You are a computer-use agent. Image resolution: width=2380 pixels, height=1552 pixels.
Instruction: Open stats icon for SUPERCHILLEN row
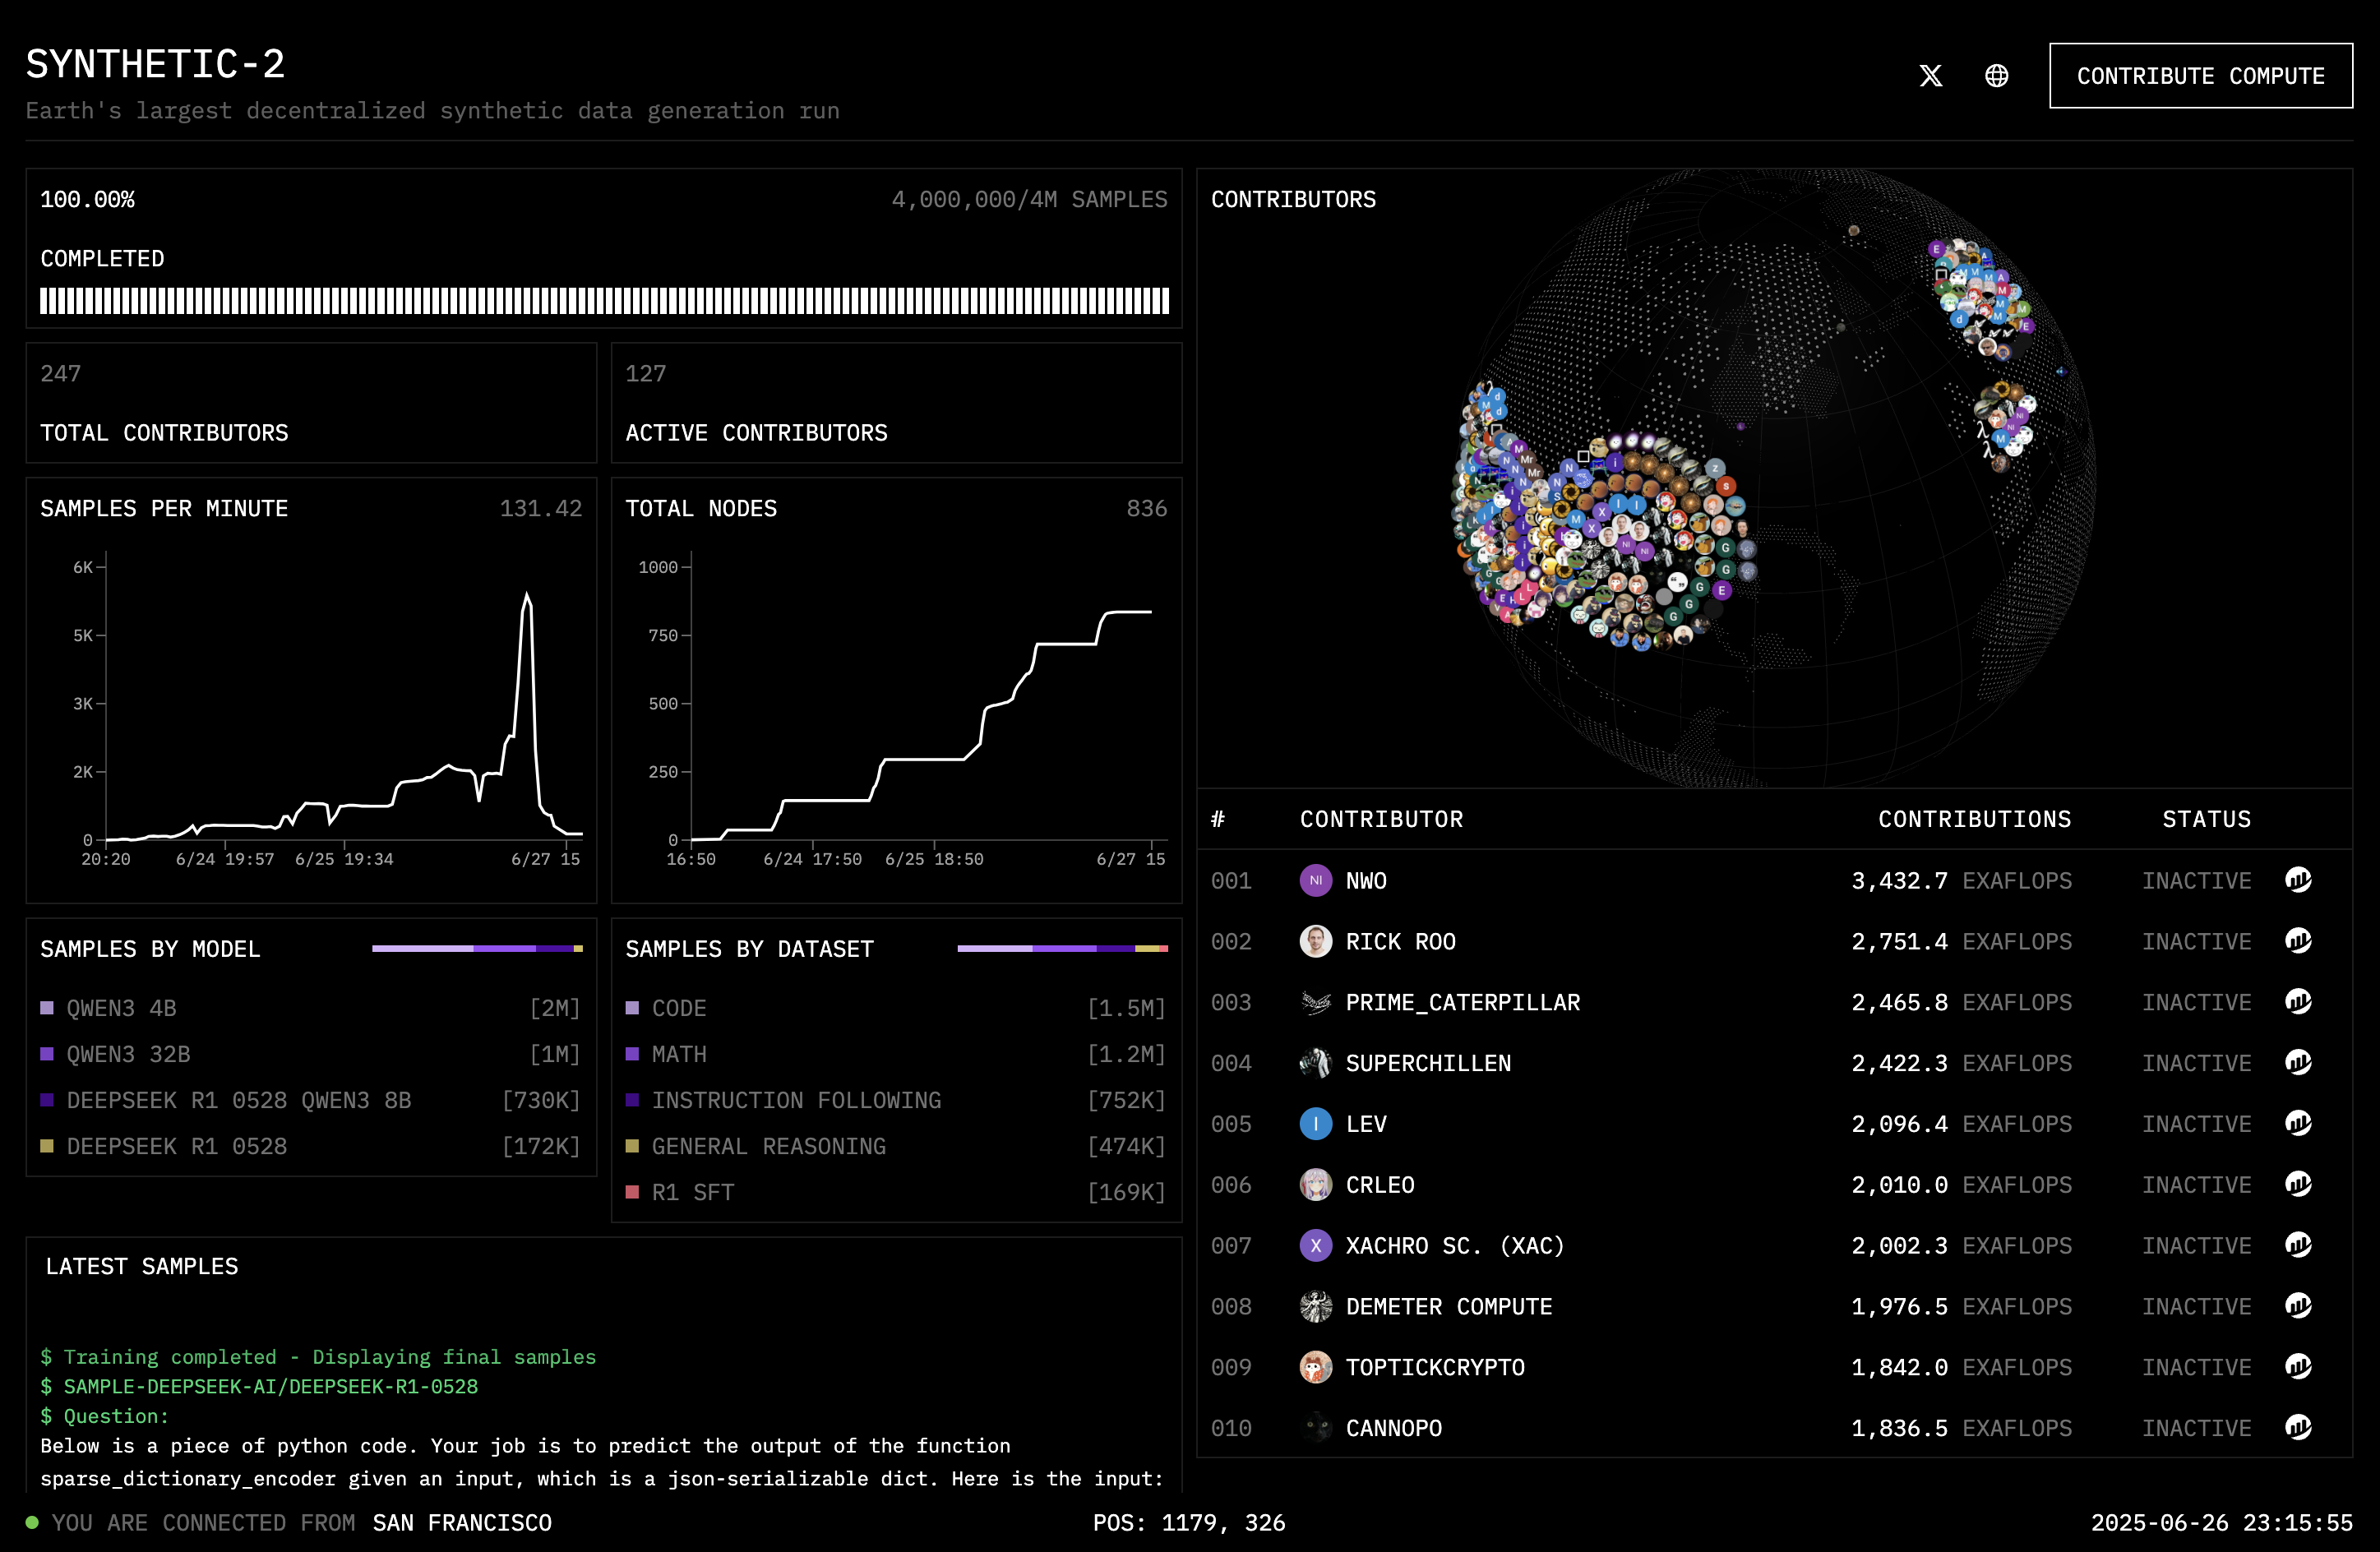[x=2298, y=1063]
